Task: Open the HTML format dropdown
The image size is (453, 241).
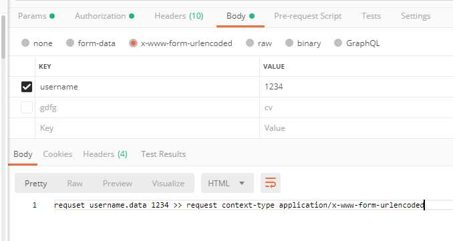Action: tap(227, 183)
